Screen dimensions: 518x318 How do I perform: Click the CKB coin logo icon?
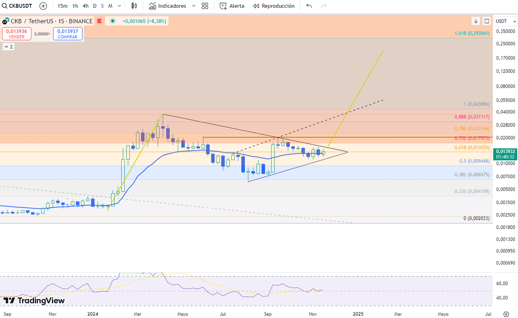(6, 21)
